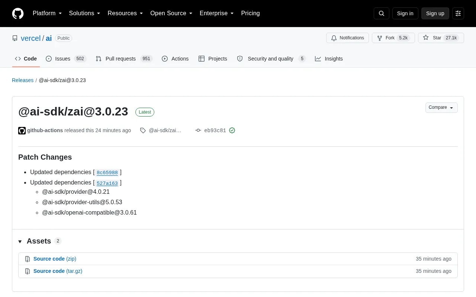Open the Enterprise dropdown menu
This screenshot has width=476, height=297.
click(217, 13)
